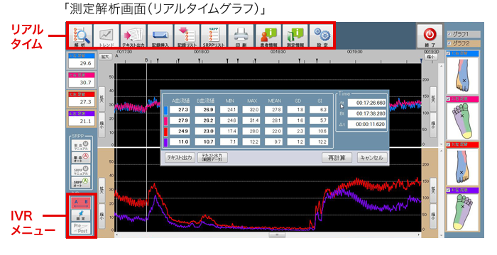This screenshot has width=497, height=255.
Task: Click the purple channel value 21.1
Action: point(81,121)
